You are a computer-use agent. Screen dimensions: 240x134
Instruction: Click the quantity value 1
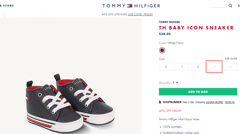[174, 83]
